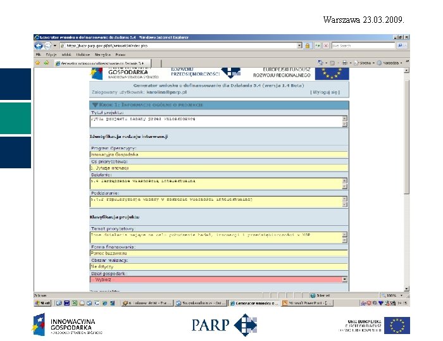
Task: Click the green Refresh page icon
Action: click(x=318, y=46)
